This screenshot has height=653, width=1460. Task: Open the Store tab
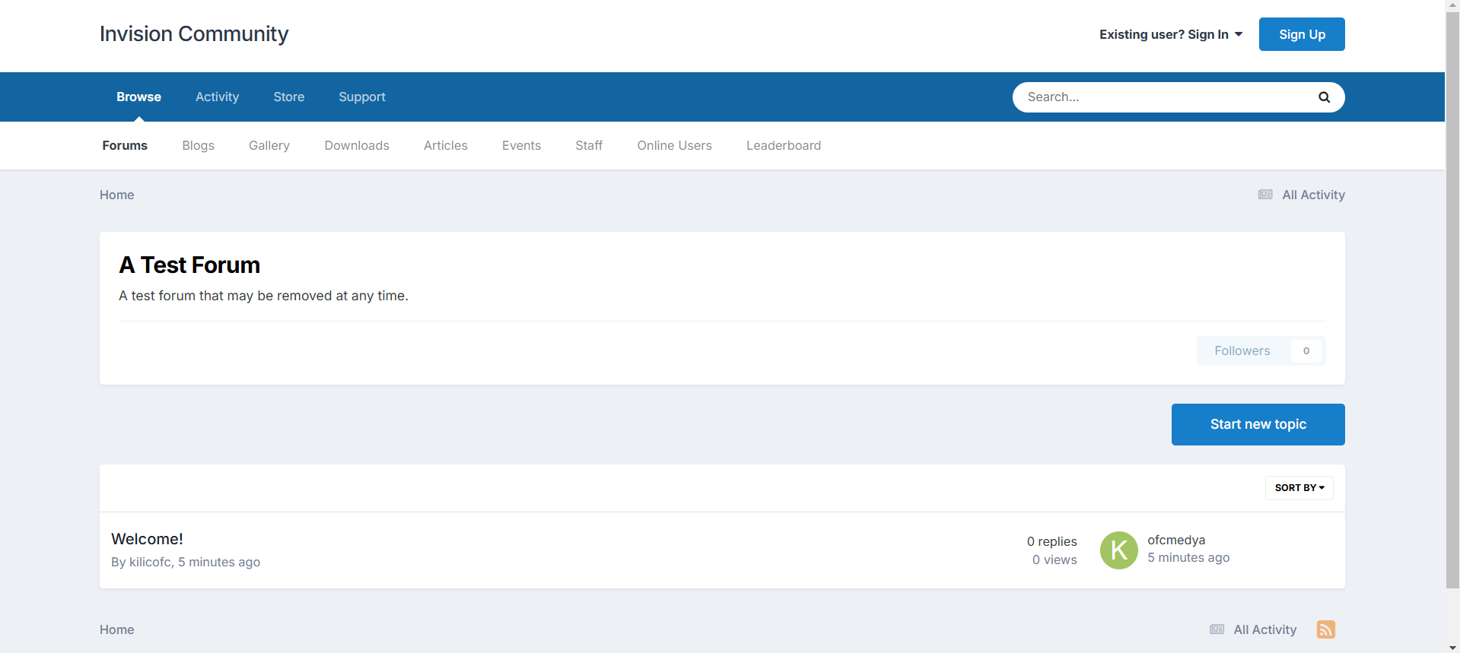coord(289,97)
